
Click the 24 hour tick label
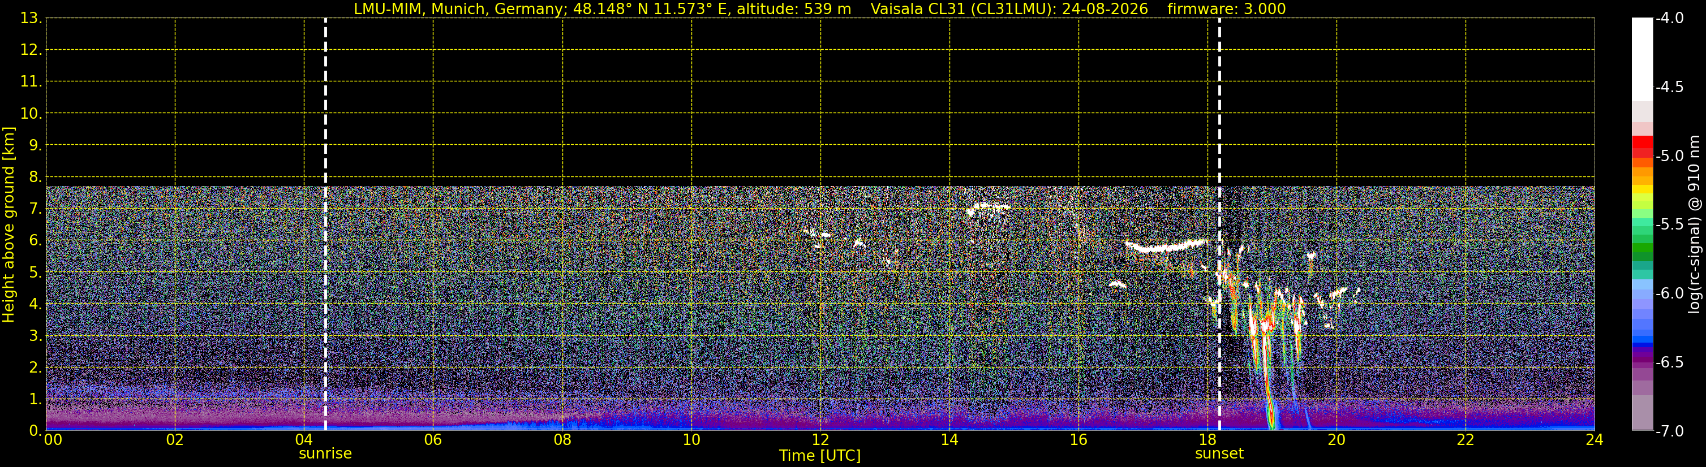coord(1594,440)
